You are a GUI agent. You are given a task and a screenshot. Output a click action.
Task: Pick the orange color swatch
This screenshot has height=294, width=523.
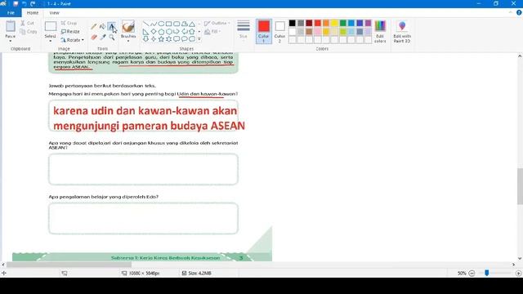click(326, 23)
